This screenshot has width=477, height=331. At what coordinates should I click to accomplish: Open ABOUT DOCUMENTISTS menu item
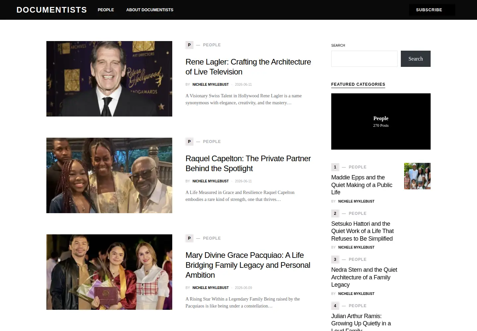pos(150,10)
